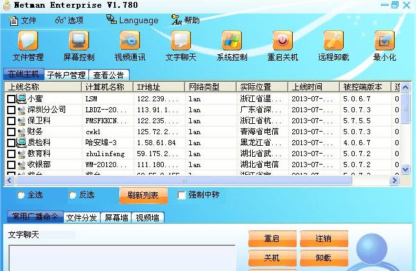Click the host list scroll up arrow
Viewport: 416px width, 271px height.
click(406, 87)
